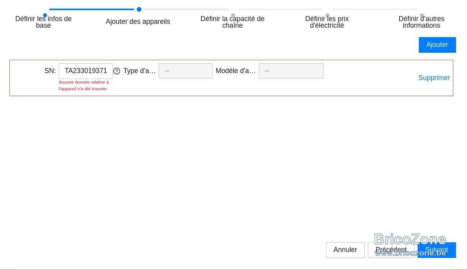Screen dimensions: 467x270
Task: Select step "Définir les prix d'électricité"
Action: click(x=327, y=22)
